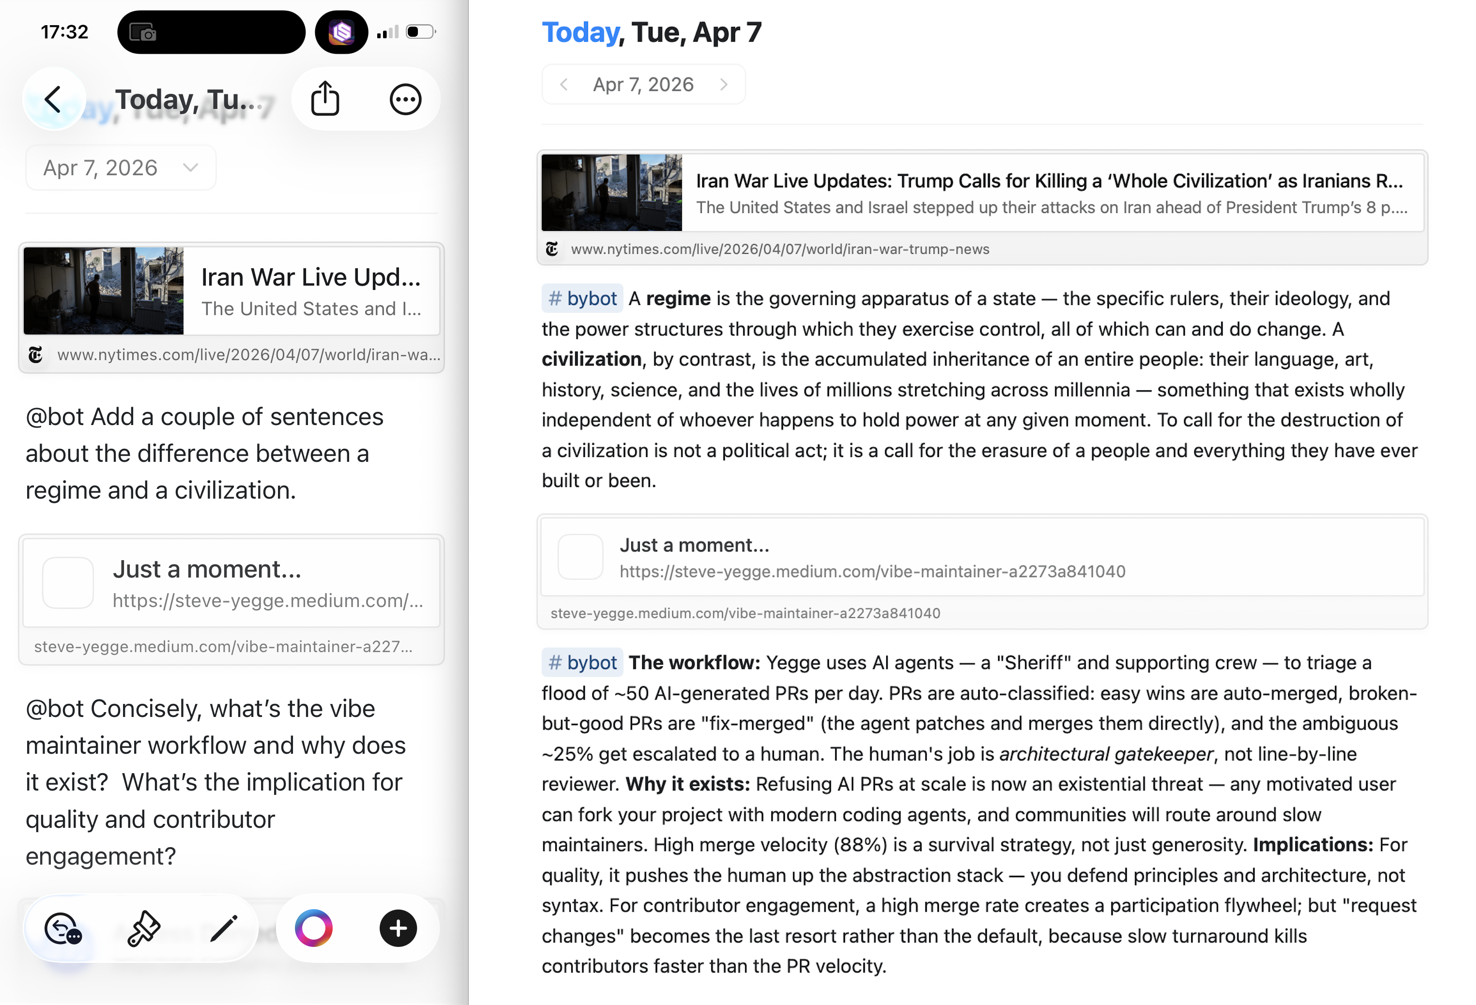The width and height of the screenshot is (1476, 1005).
Task: Select the pin tool icon
Action: click(x=143, y=929)
